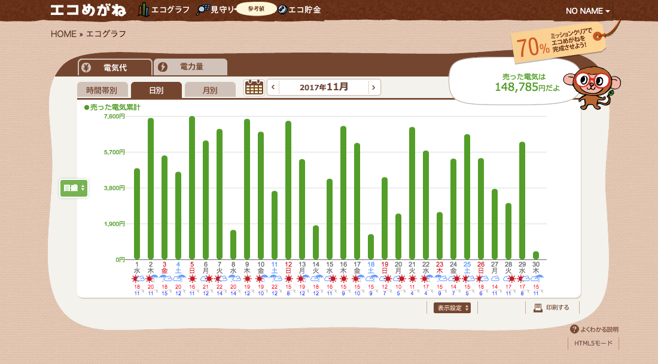
Task: Click the 5,700円 axis label
Action: coord(114,152)
